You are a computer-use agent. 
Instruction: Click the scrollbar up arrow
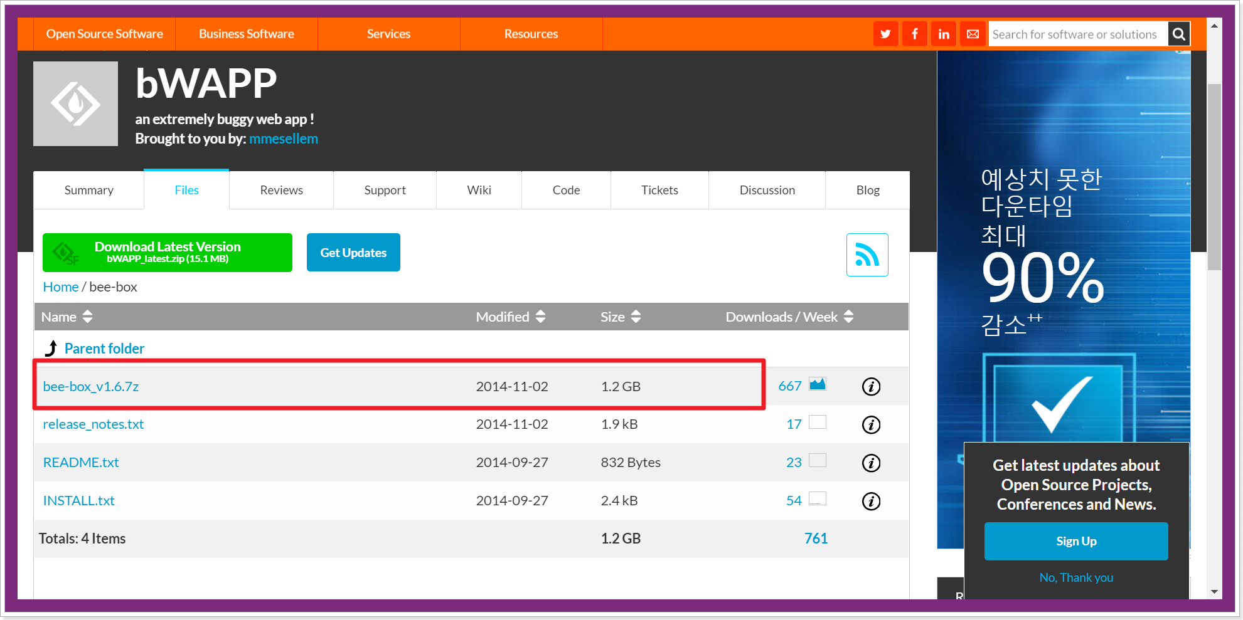tap(1214, 26)
